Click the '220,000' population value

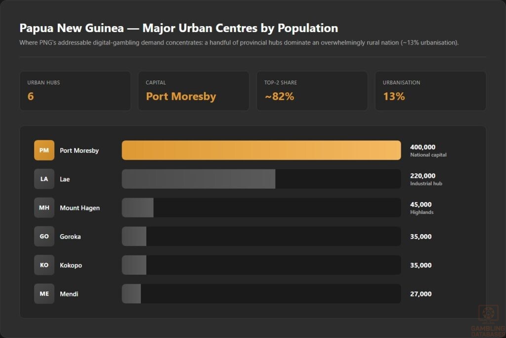(423, 176)
